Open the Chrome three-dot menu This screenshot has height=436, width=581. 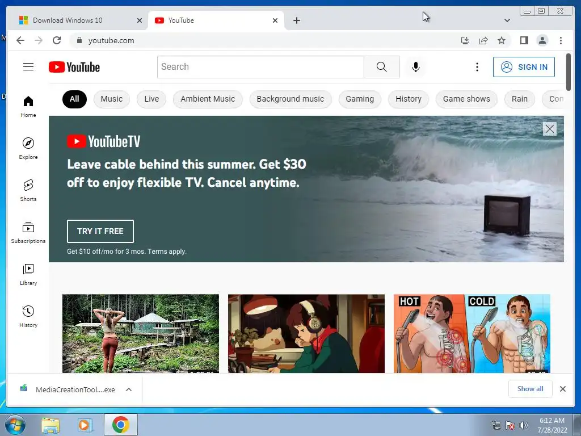coord(561,40)
